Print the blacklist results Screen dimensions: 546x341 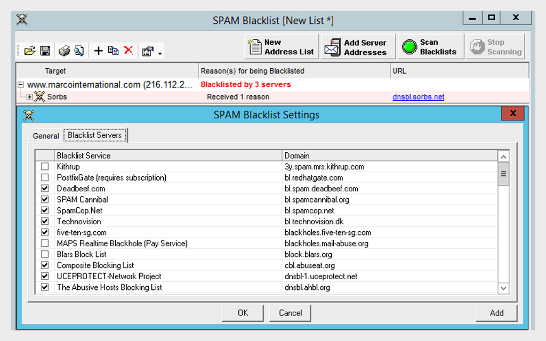click(x=64, y=51)
